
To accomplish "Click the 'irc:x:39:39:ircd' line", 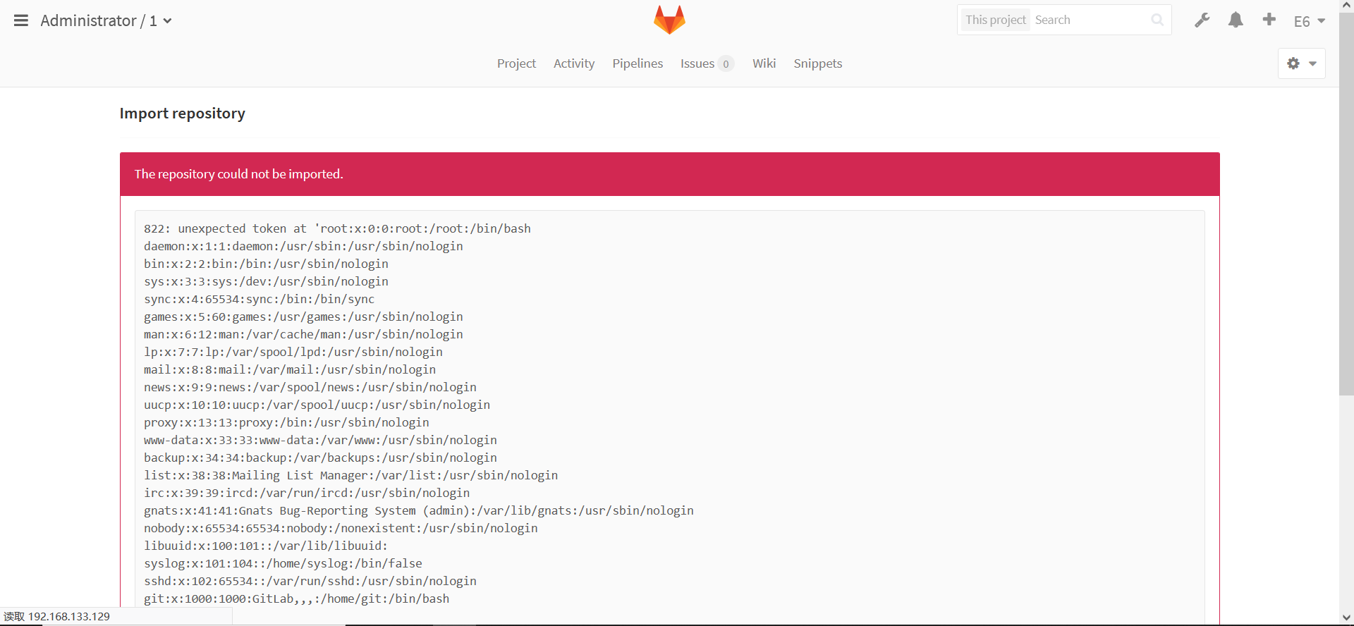I will 307,493.
